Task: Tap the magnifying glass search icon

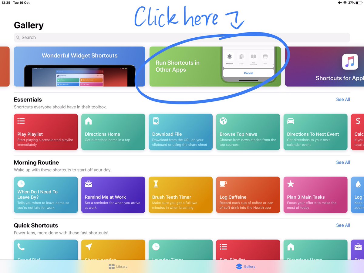Action: (18, 37)
